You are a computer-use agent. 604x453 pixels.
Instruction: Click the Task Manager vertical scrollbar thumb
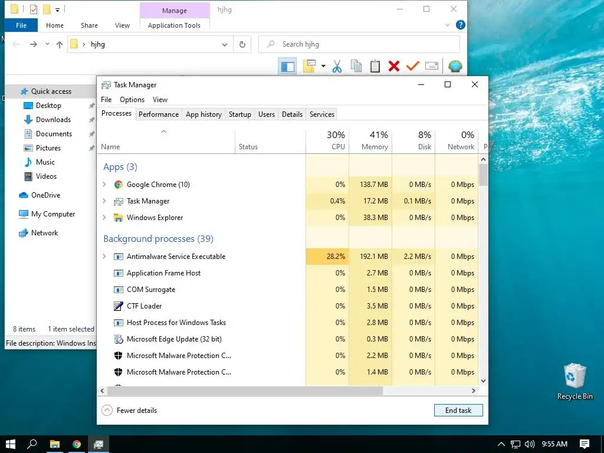[484, 175]
